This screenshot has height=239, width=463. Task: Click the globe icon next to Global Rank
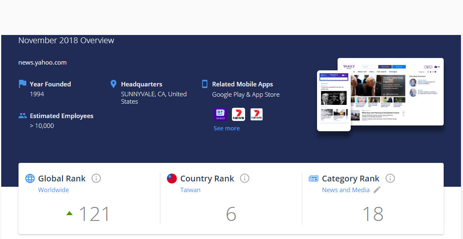pyautogui.click(x=30, y=179)
